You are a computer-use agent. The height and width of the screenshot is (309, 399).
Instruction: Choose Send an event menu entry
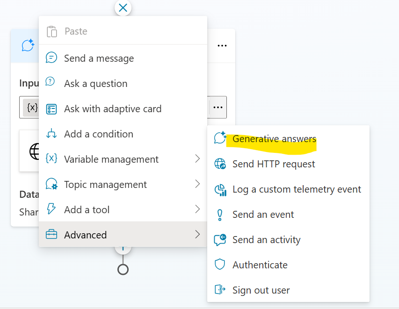tap(263, 215)
